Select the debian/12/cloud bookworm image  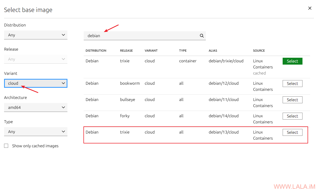292,84
